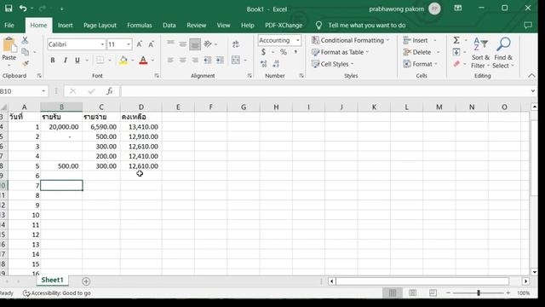Toggle Wrap Text
The image size is (545, 307).
236,43
